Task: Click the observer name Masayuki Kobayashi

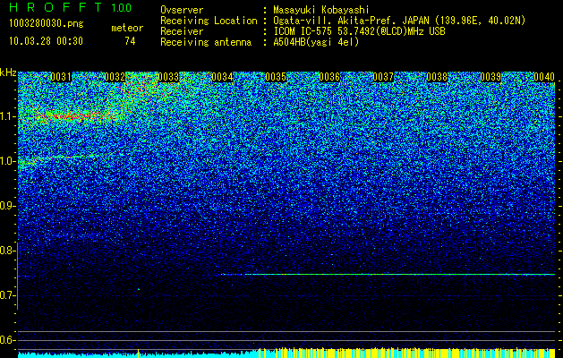Action: pos(321,10)
